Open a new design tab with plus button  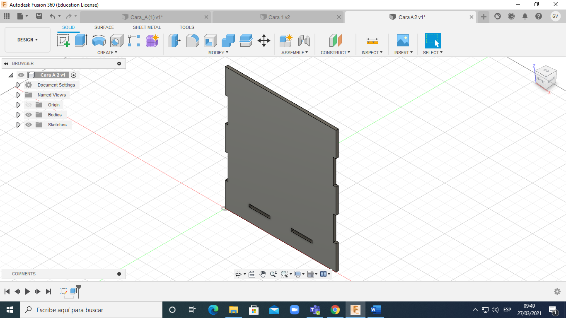click(x=484, y=17)
